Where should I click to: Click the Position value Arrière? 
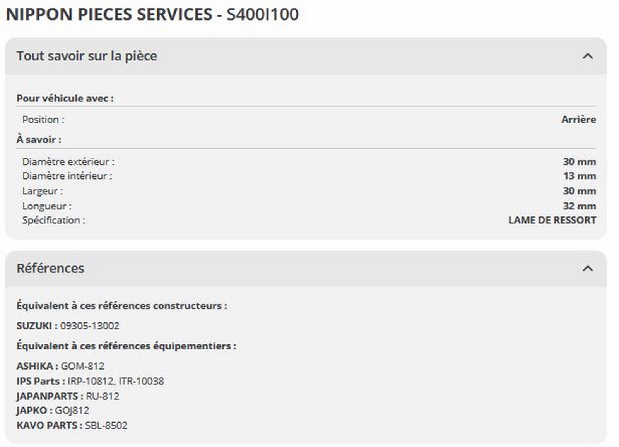point(578,120)
